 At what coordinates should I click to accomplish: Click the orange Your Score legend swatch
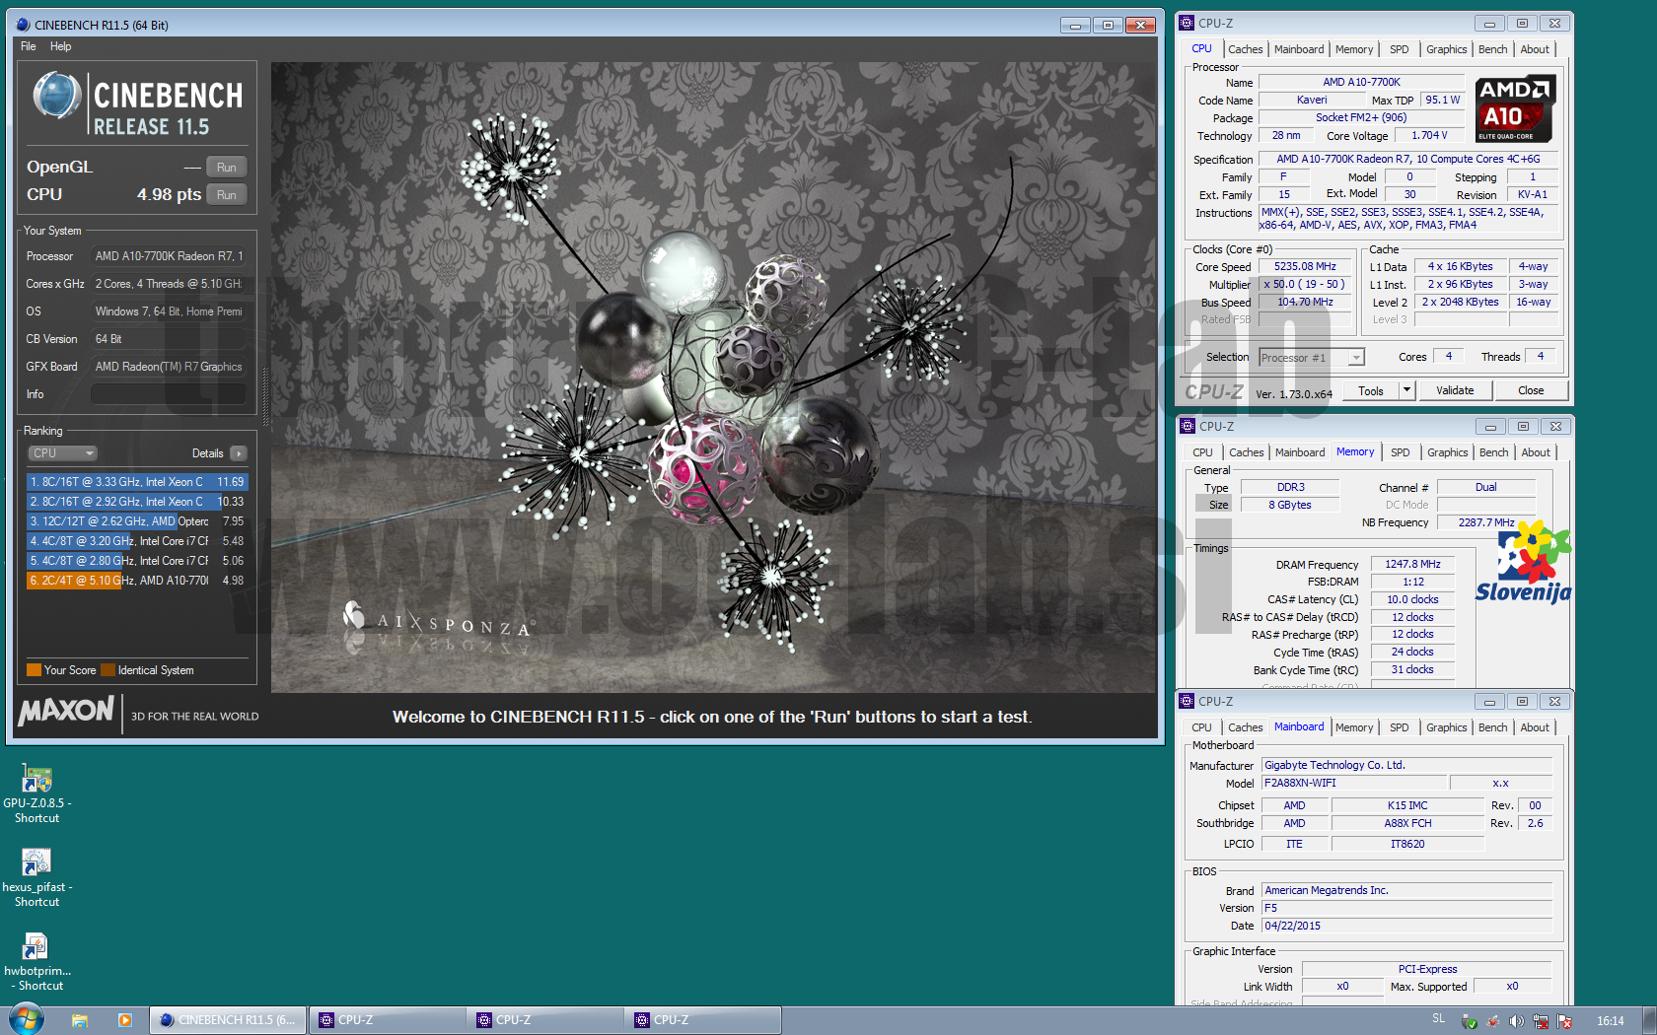tap(35, 670)
